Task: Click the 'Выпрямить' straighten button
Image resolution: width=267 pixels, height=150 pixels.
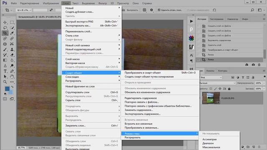Action: 130,10
